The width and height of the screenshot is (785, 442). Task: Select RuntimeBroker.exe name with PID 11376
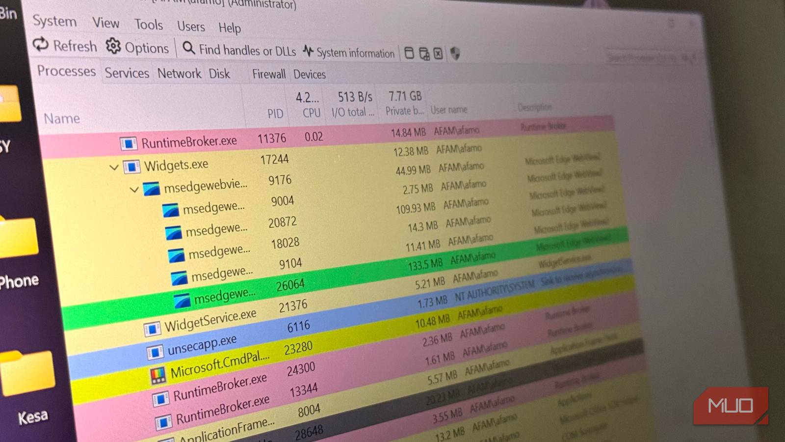(x=189, y=142)
